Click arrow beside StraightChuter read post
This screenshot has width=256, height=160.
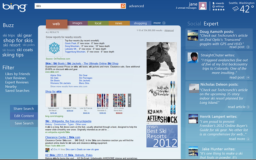(248, 77)
